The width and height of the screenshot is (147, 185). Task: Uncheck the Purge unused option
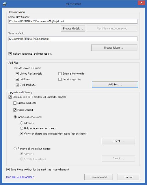15,110
